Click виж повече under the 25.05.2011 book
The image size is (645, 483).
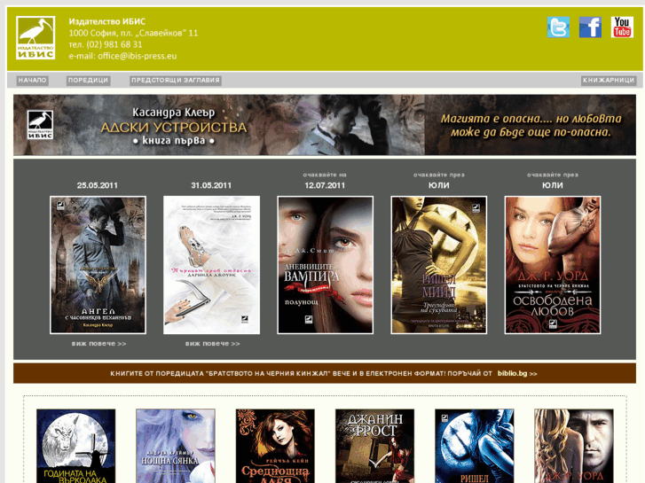coord(98,344)
